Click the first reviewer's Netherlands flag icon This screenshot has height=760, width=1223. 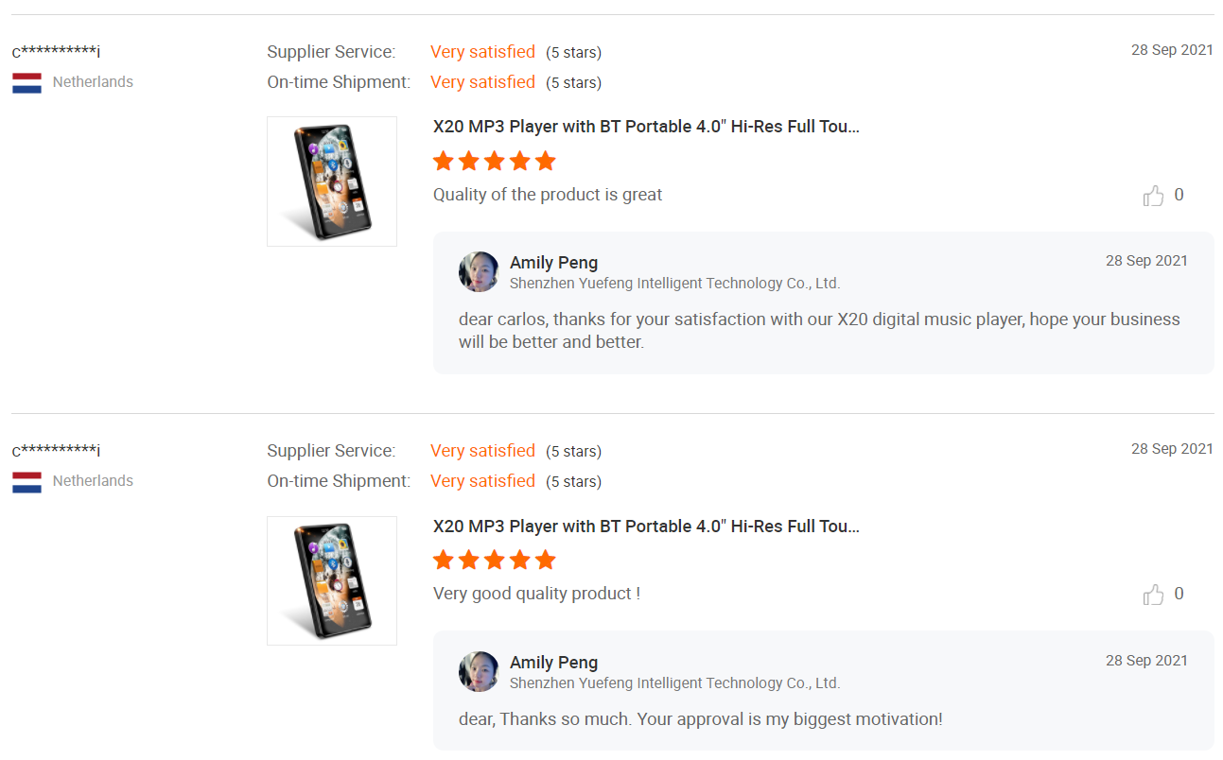click(x=26, y=82)
